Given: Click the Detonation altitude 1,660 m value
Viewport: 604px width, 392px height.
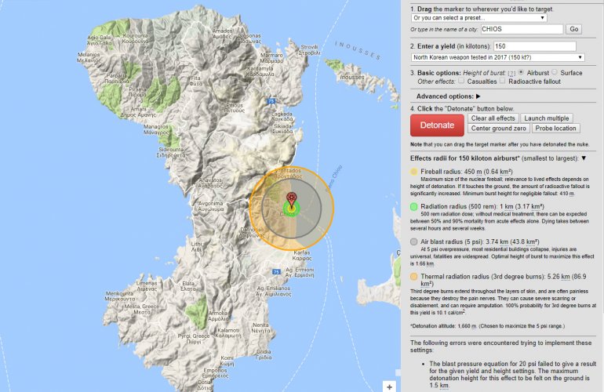Looking at the screenshot, I should (467, 326).
